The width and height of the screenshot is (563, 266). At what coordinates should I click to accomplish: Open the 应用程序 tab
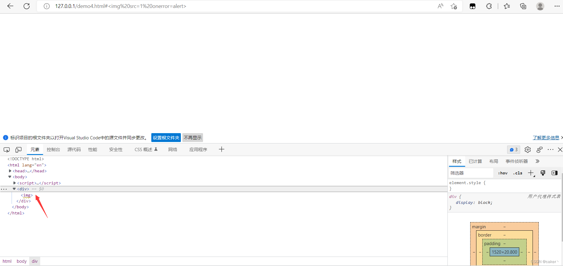198,150
